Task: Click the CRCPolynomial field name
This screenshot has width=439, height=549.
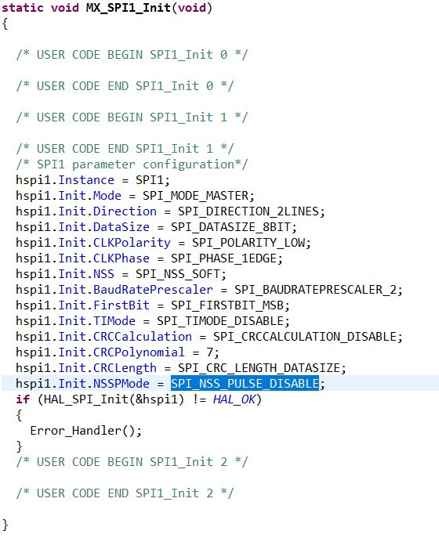Action: coord(139,352)
